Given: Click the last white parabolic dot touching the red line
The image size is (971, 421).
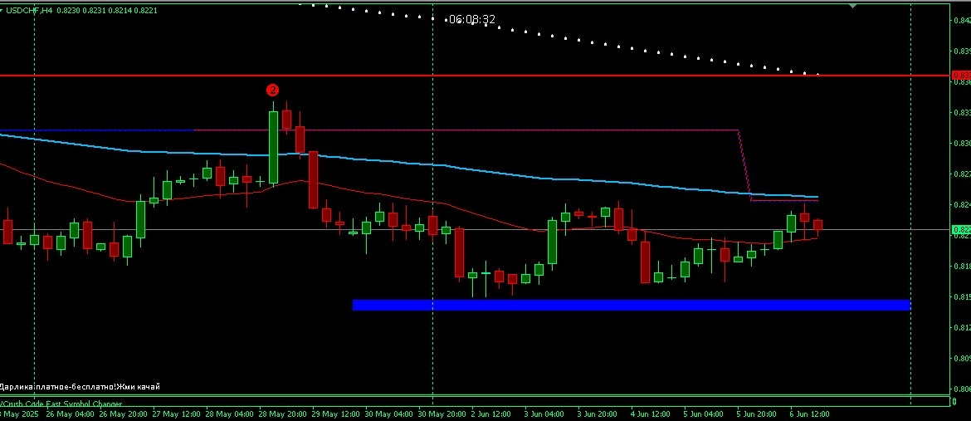Looking at the screenshot, I should click(818, 75).
